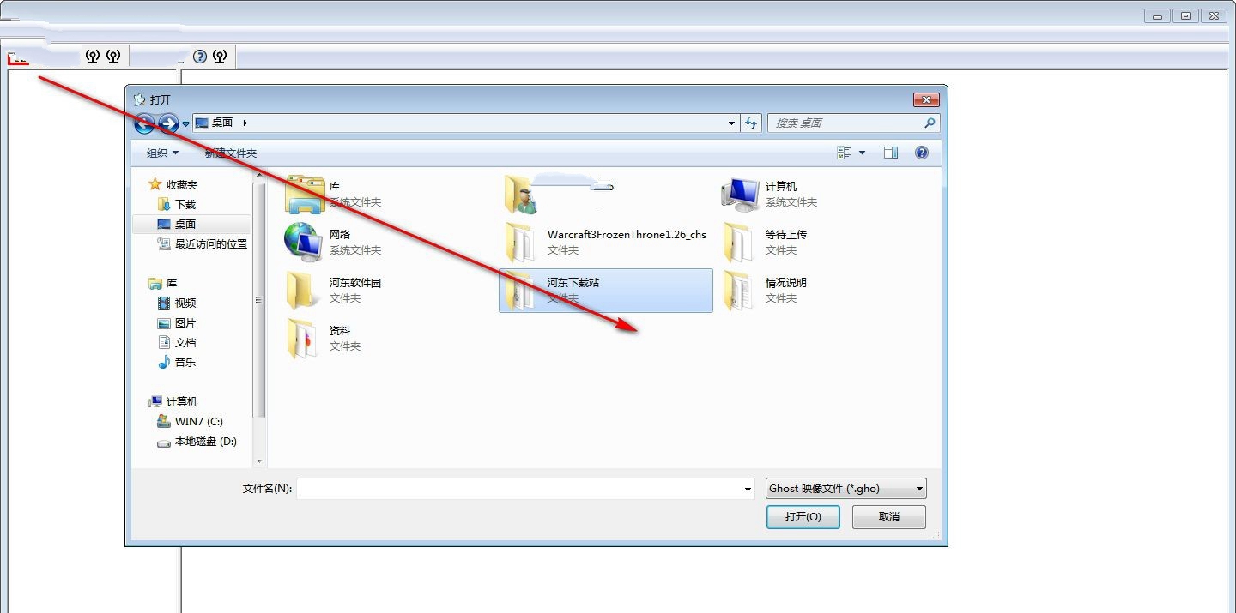
Task: Click into the 文件名 input field
Action: point(519,489)
